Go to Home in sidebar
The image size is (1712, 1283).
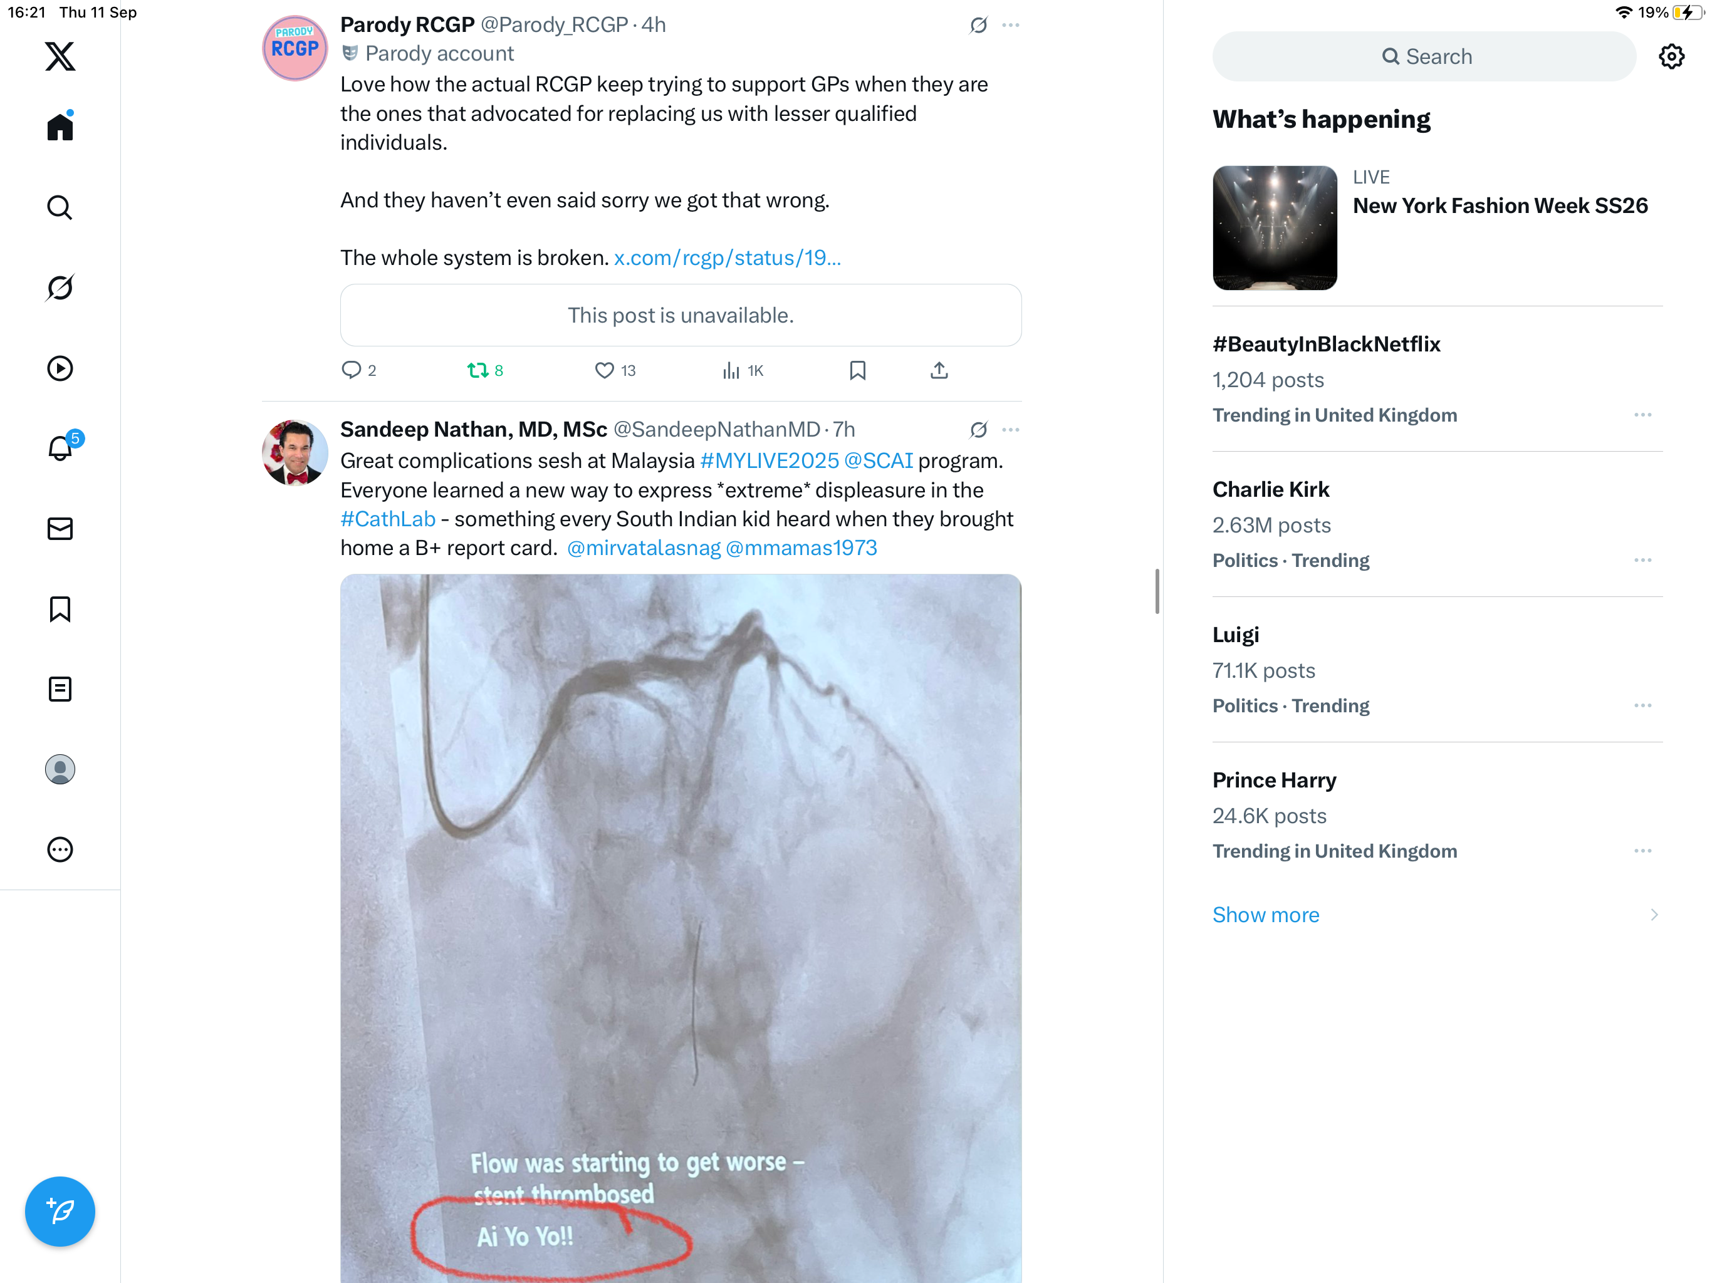60,127
